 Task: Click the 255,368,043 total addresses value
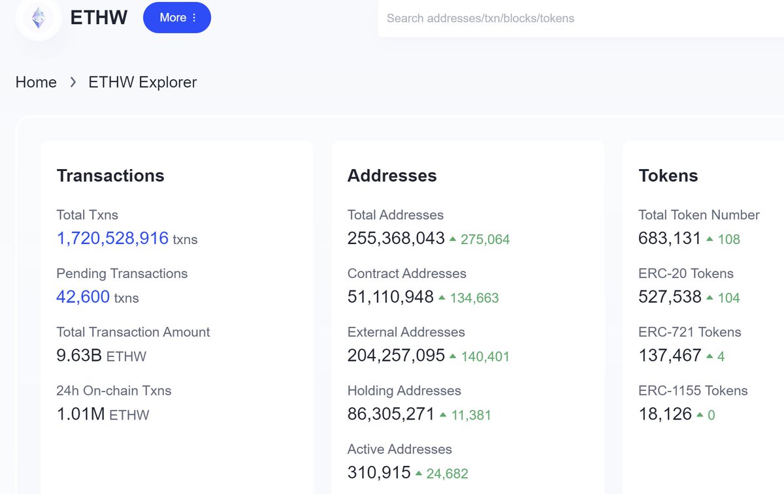point(396,238)
